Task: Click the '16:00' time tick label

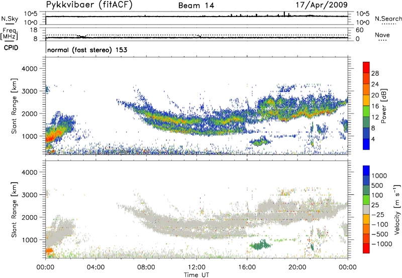Action: click(247, 267)
